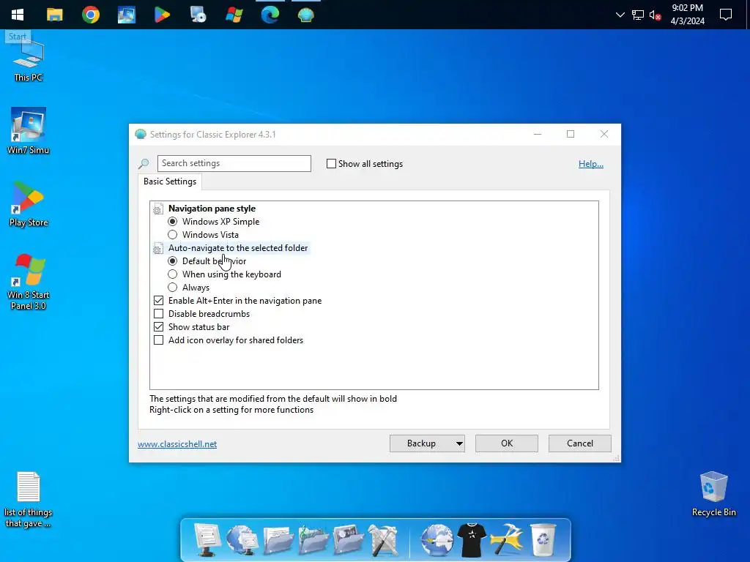Open Microsoft Edge from the taskbar

point(270,15)
